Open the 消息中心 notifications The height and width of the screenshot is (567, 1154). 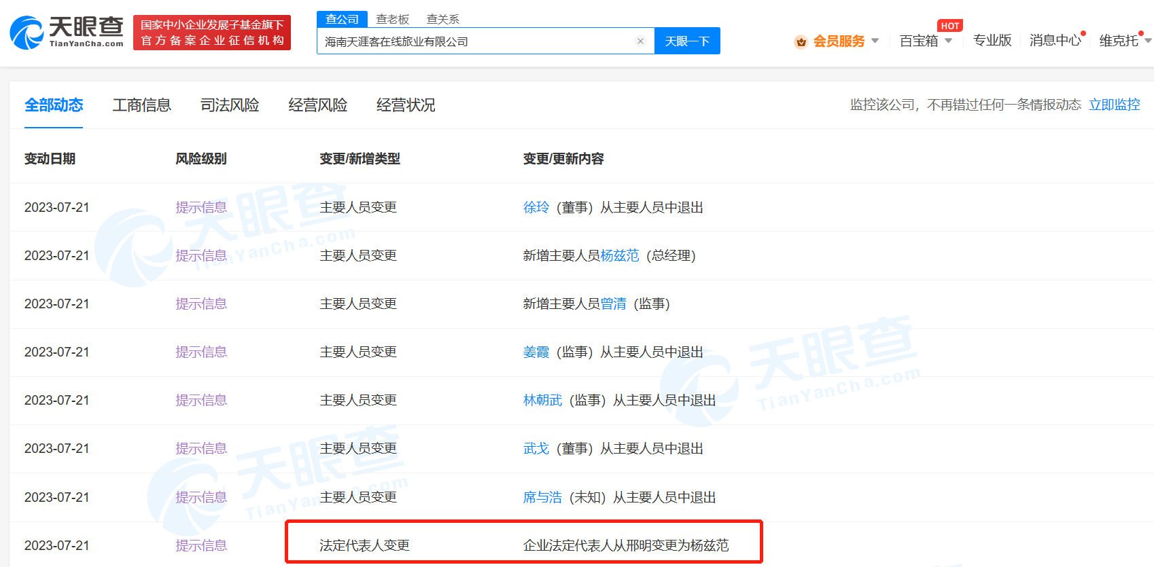(x=1055, y=41)
